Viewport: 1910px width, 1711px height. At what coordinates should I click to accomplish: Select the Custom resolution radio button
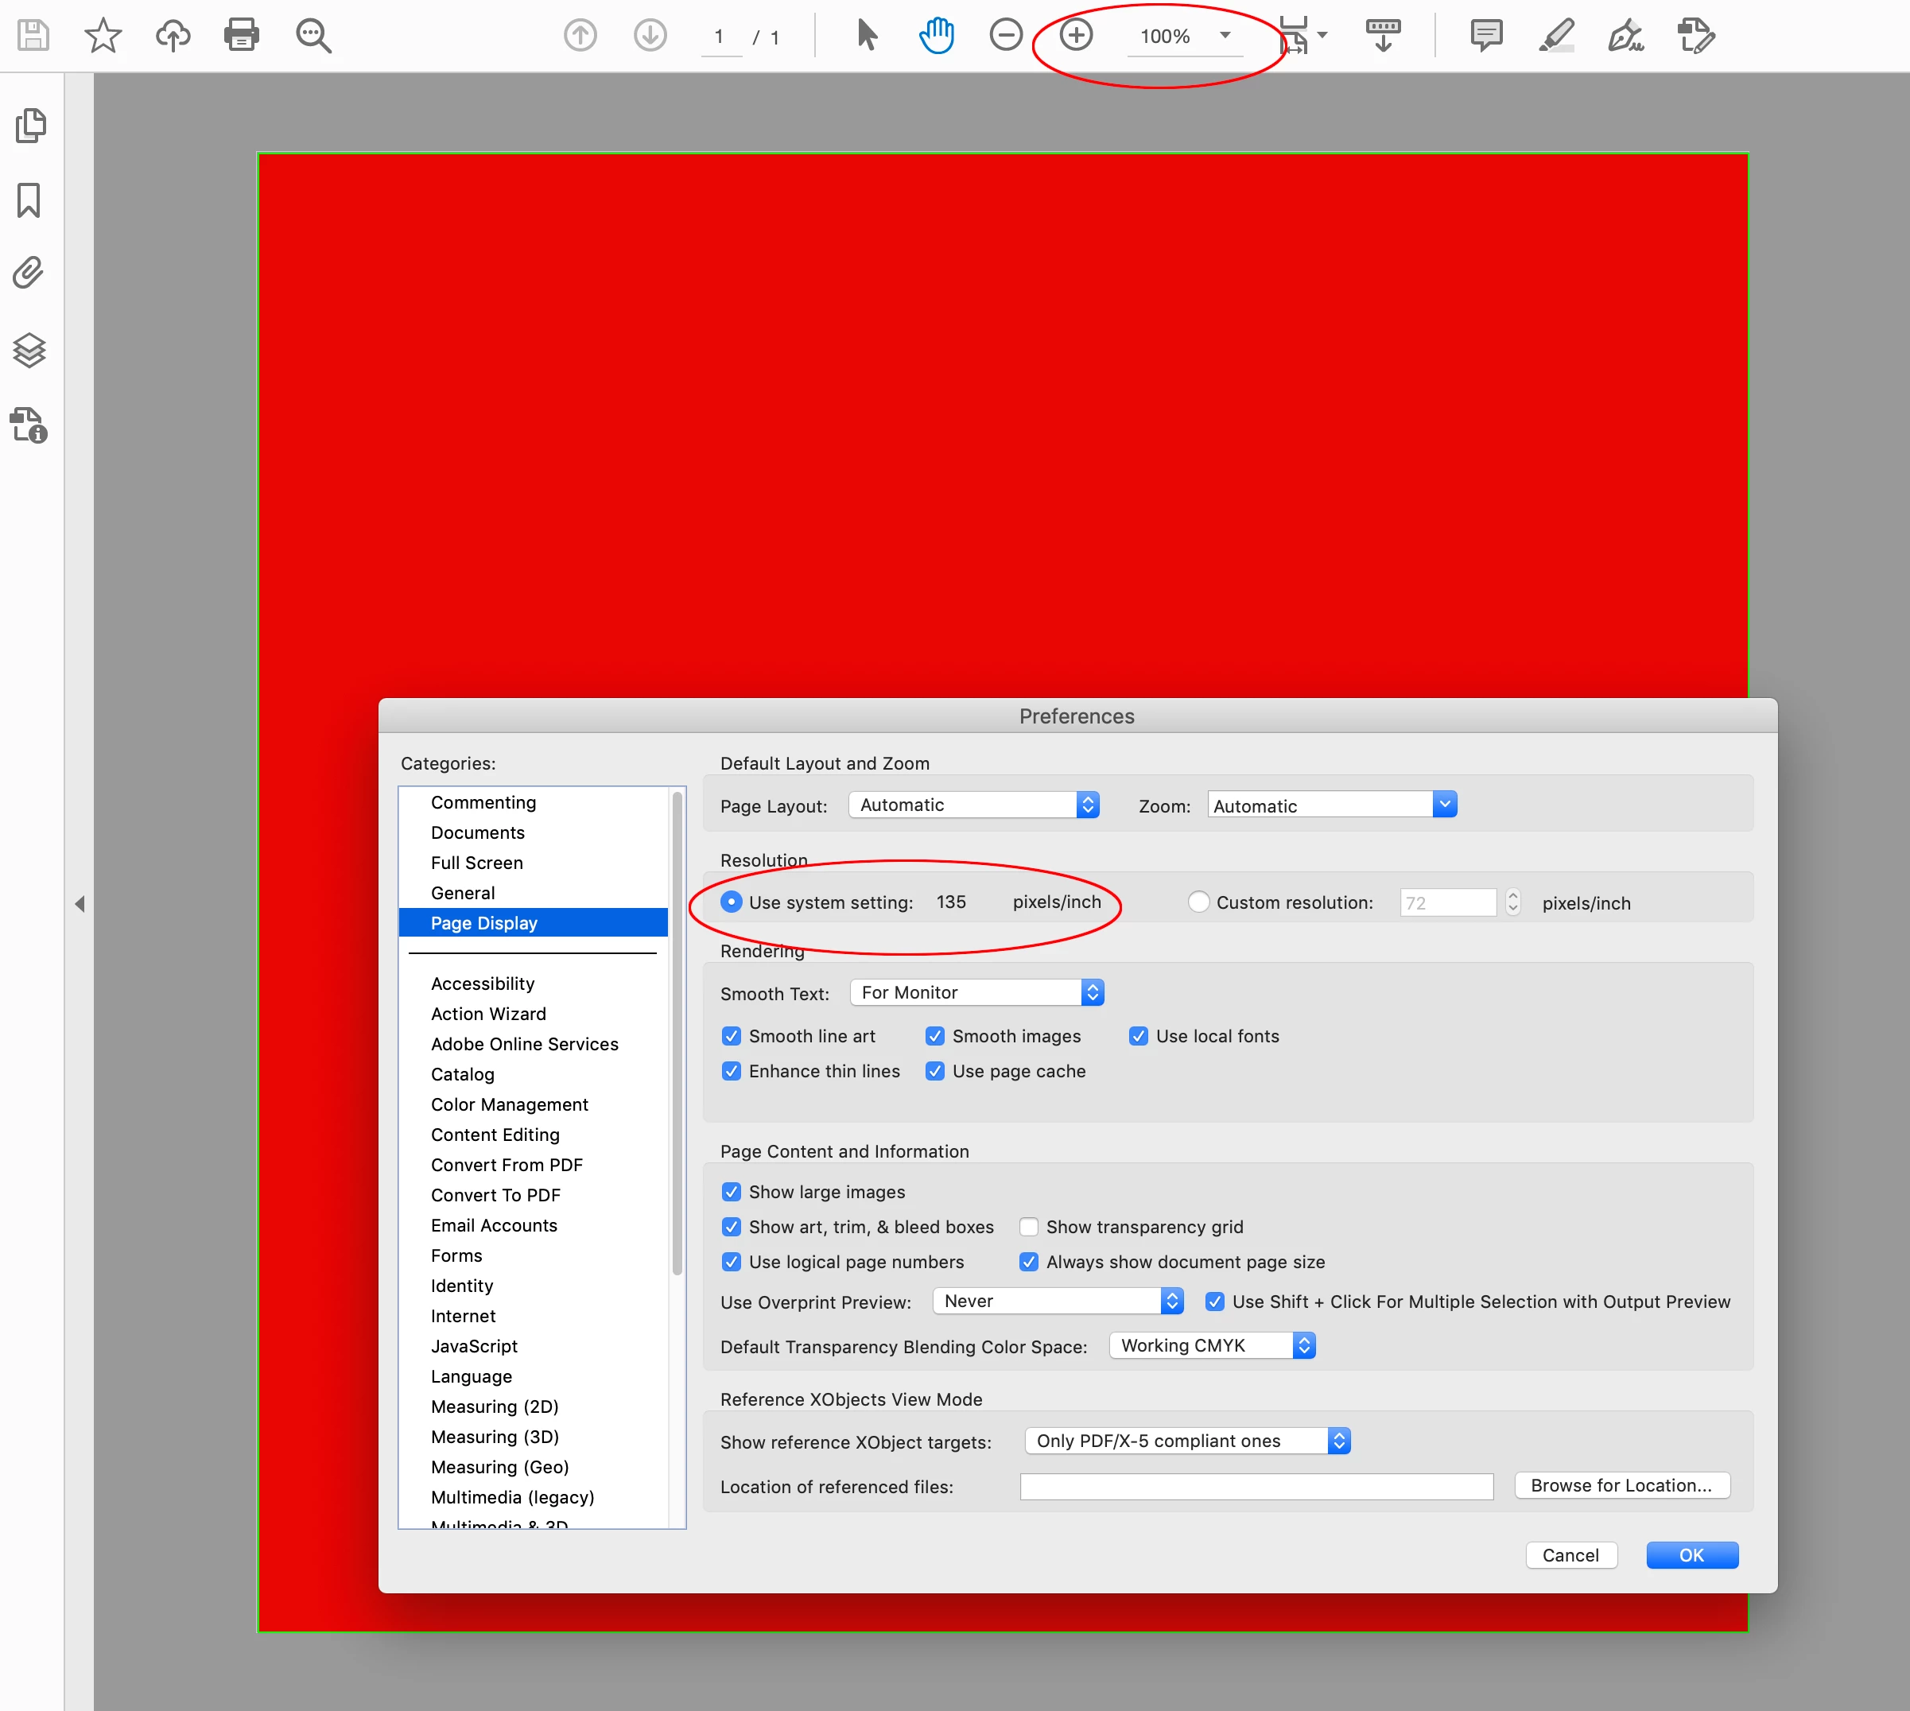click(1198, 902)
